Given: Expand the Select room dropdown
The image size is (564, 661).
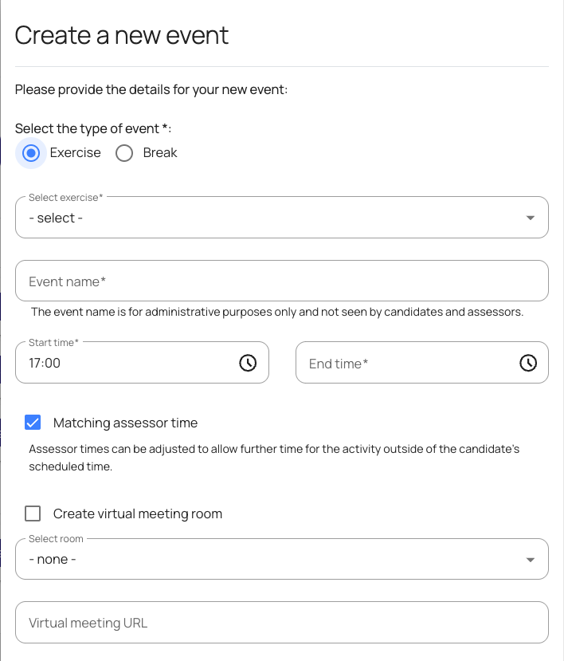Looking at the screenshot, I should click(x=271, y=559).
